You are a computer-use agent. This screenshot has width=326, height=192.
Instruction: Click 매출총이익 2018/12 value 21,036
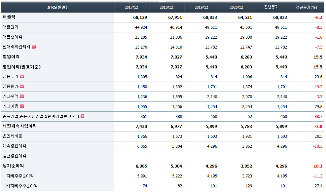pyautogui.click(x=176, y=37)
